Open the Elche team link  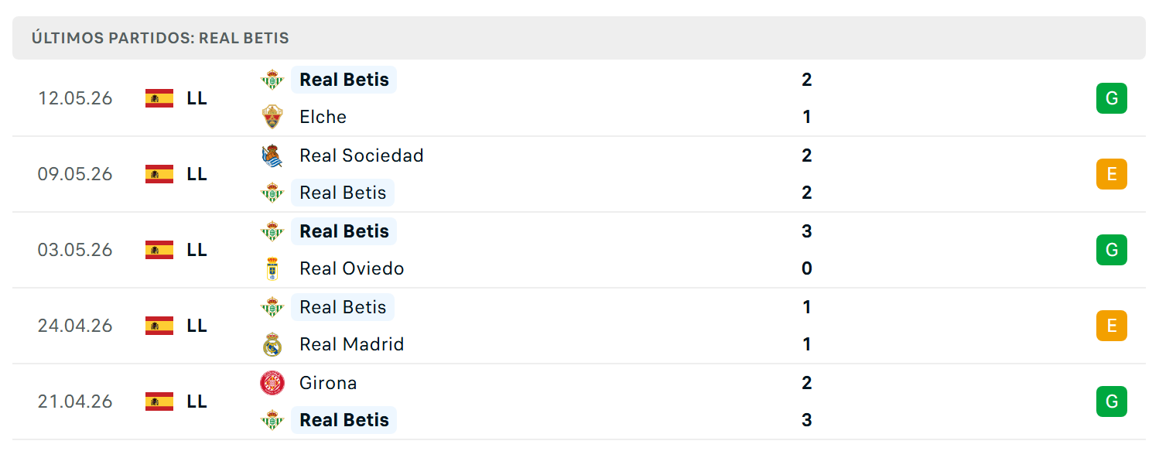(x=323, y=117)
